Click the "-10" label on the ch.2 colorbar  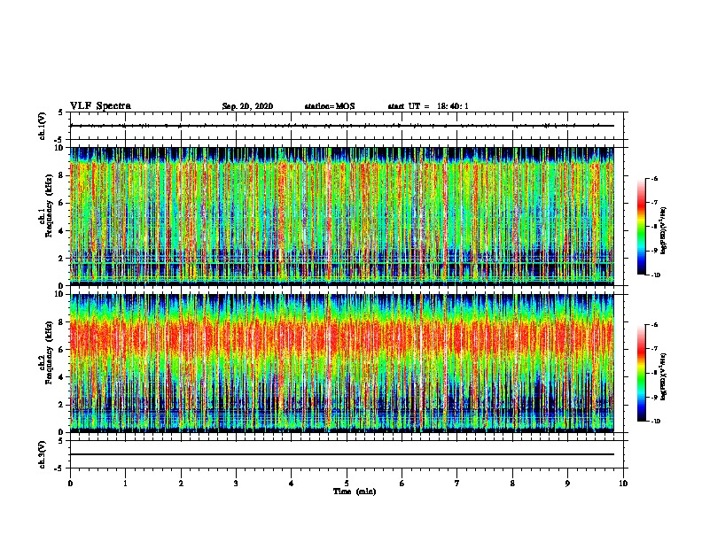(x=656, y=422)
